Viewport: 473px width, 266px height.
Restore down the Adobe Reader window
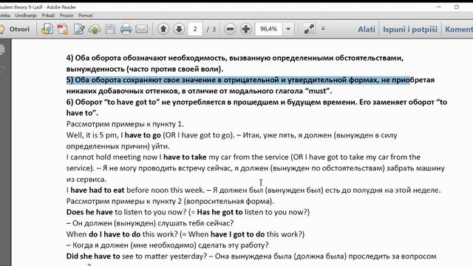point(457,7)
